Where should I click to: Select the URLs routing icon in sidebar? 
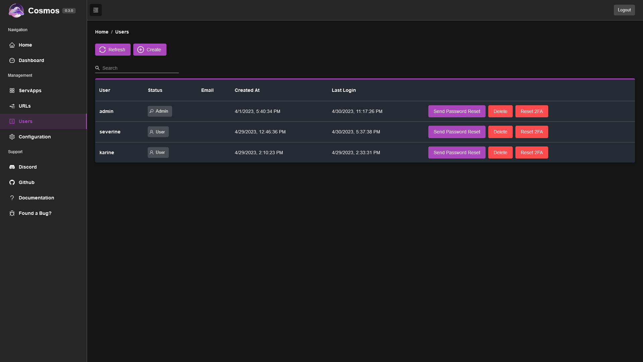point(12,106)
